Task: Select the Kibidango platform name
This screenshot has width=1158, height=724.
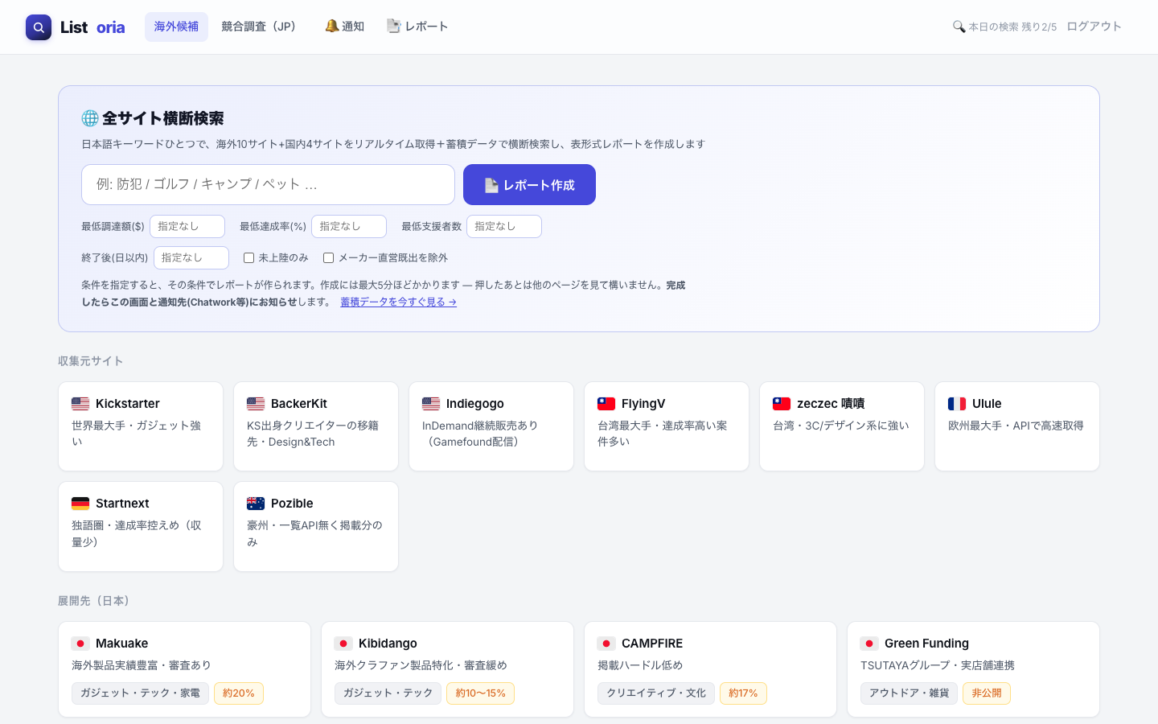Action: pyautogui.click(x=388, y=644)
